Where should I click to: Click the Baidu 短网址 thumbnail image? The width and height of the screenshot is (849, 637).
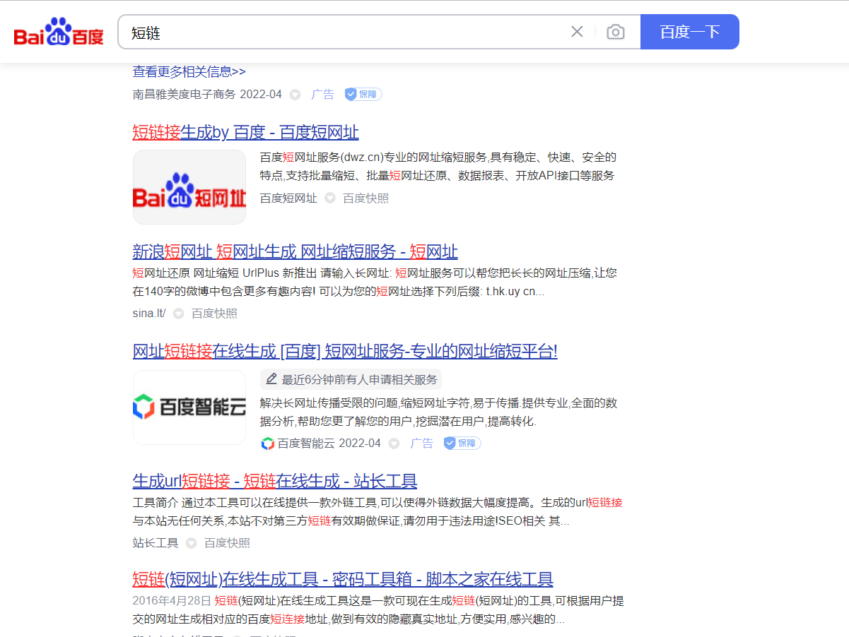click(189, 187)
